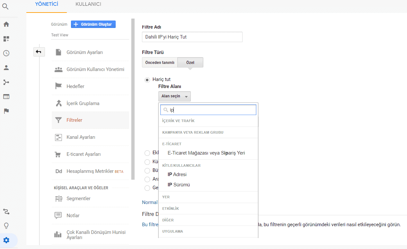Select the last radio button in filter types
Screen dimensions: 407x249
[147, 188]
